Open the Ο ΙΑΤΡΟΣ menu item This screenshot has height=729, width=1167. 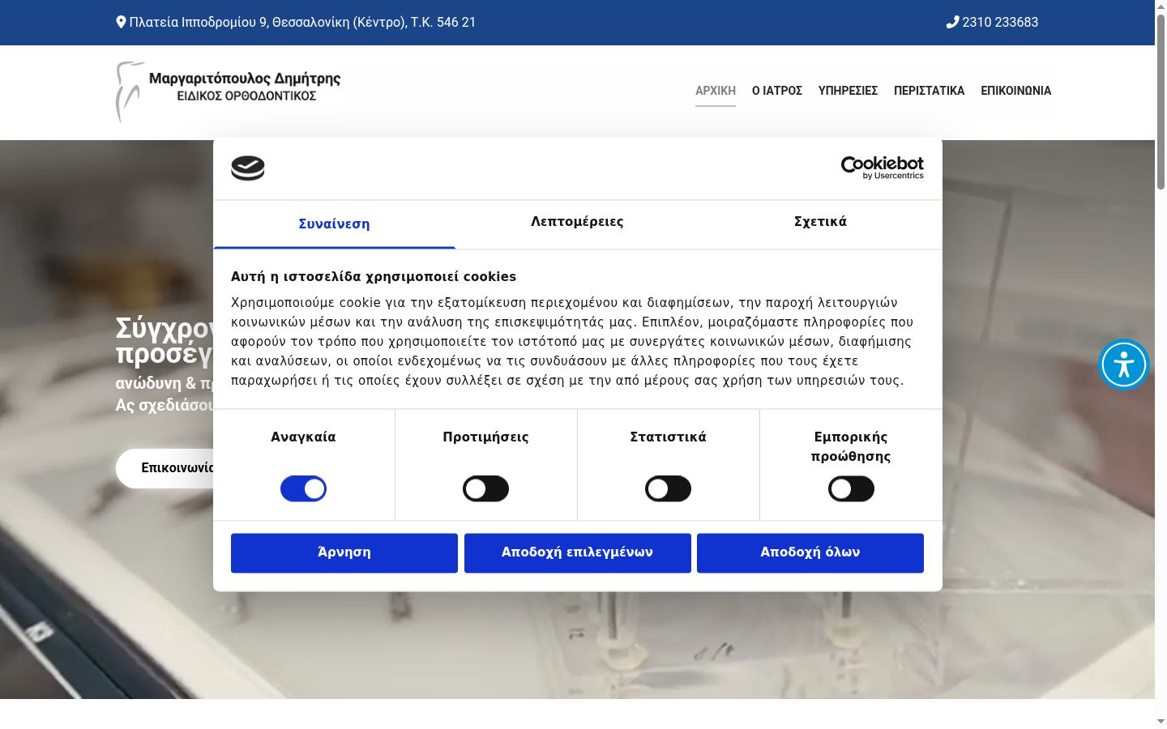point(777,91)
